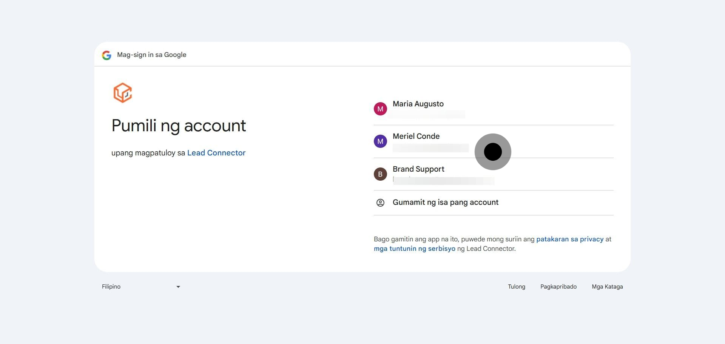Select "Gumamit ng isa pang account" option
Viewport: 725px width, 344px height.
click(x=445, y=202)
